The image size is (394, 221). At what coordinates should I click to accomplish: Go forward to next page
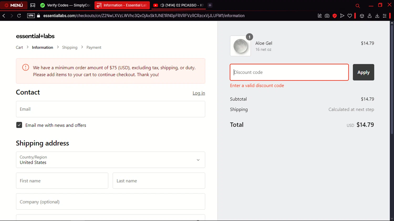tap(12, 16)
